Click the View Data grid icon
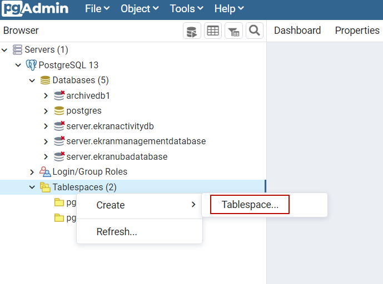Image resolution: width=383 pixels, height=284 pixels. point(213,31)
